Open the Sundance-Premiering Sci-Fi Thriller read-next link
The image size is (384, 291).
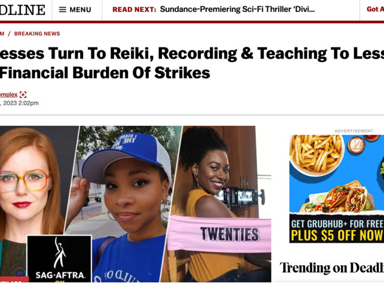[x=237, y=9]
